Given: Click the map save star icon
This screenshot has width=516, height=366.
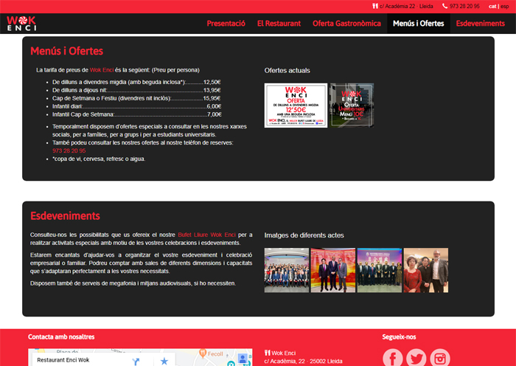Looking at the screenshot, I should [x=164, y=361].
